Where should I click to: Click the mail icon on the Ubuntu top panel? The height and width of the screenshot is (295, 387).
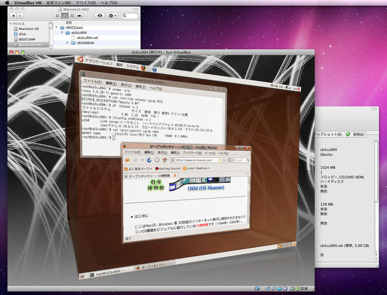point(149,69)
